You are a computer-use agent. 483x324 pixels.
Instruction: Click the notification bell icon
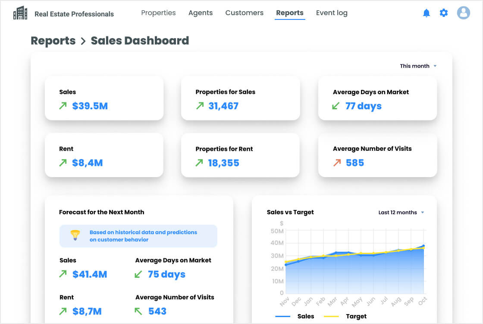[x=427, y=13]
